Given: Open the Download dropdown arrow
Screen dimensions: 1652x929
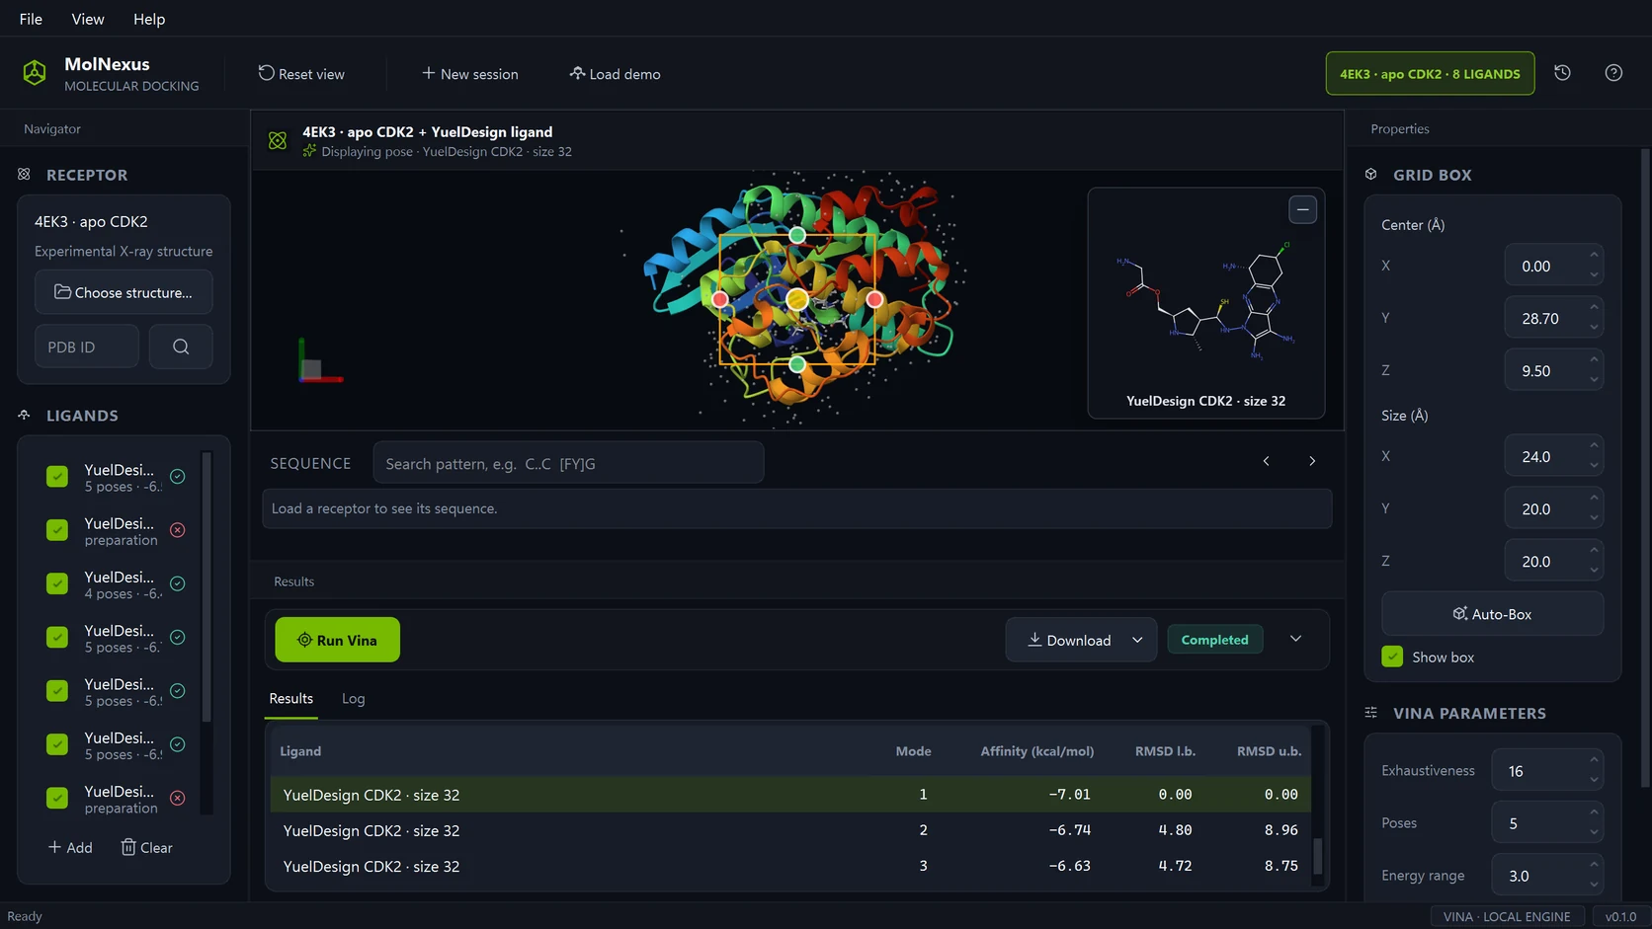Looking at the screenshot, I should pos(1137,640).
